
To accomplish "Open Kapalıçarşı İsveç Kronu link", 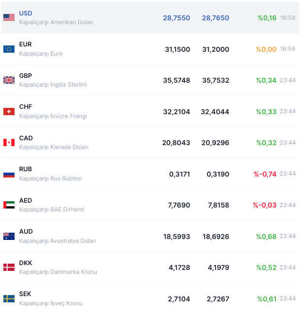I will pos(51,303).
